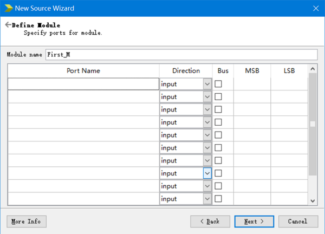Click the Module name text field
Viewport: 325px width, 234px height.
[x=181, y=55]
